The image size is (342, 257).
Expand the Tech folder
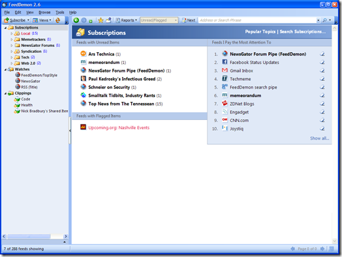12,57
